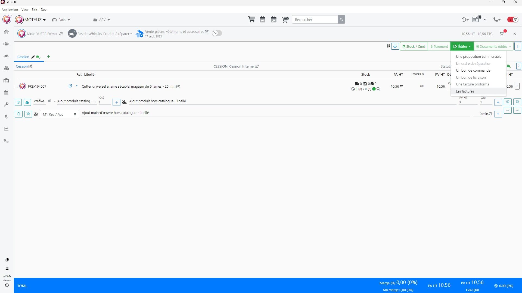Open the statistics chart icon in sidebar
The image size is (522, 293).
click(6, 129)
